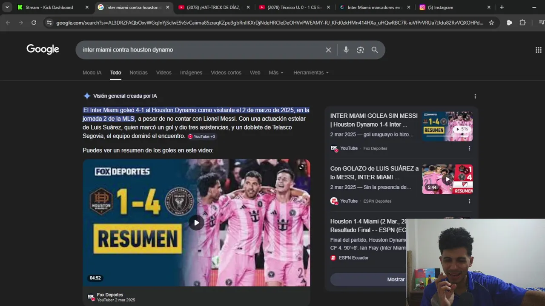Play the 5:44 ESPN Deportes video thumbnail
The height and width of the screenshot is (306, 545).
pyautogui.click(x=447, y=179)
